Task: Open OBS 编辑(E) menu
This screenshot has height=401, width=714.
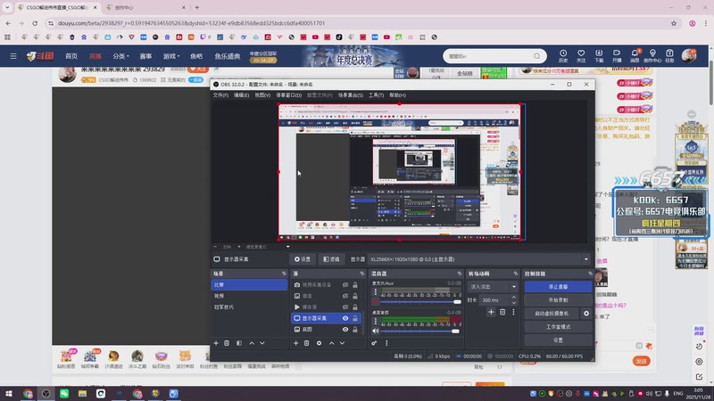Action: click(x=241, y=95)
